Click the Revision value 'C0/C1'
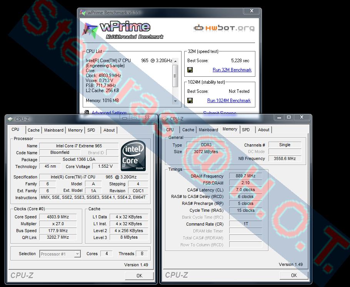The height and width of the screenshot is (287, 350). point(138,191)
